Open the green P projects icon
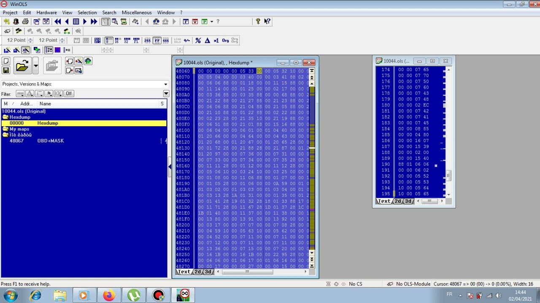Image resolution: width=540 pixels, height=303 pixels. (205, 21)
